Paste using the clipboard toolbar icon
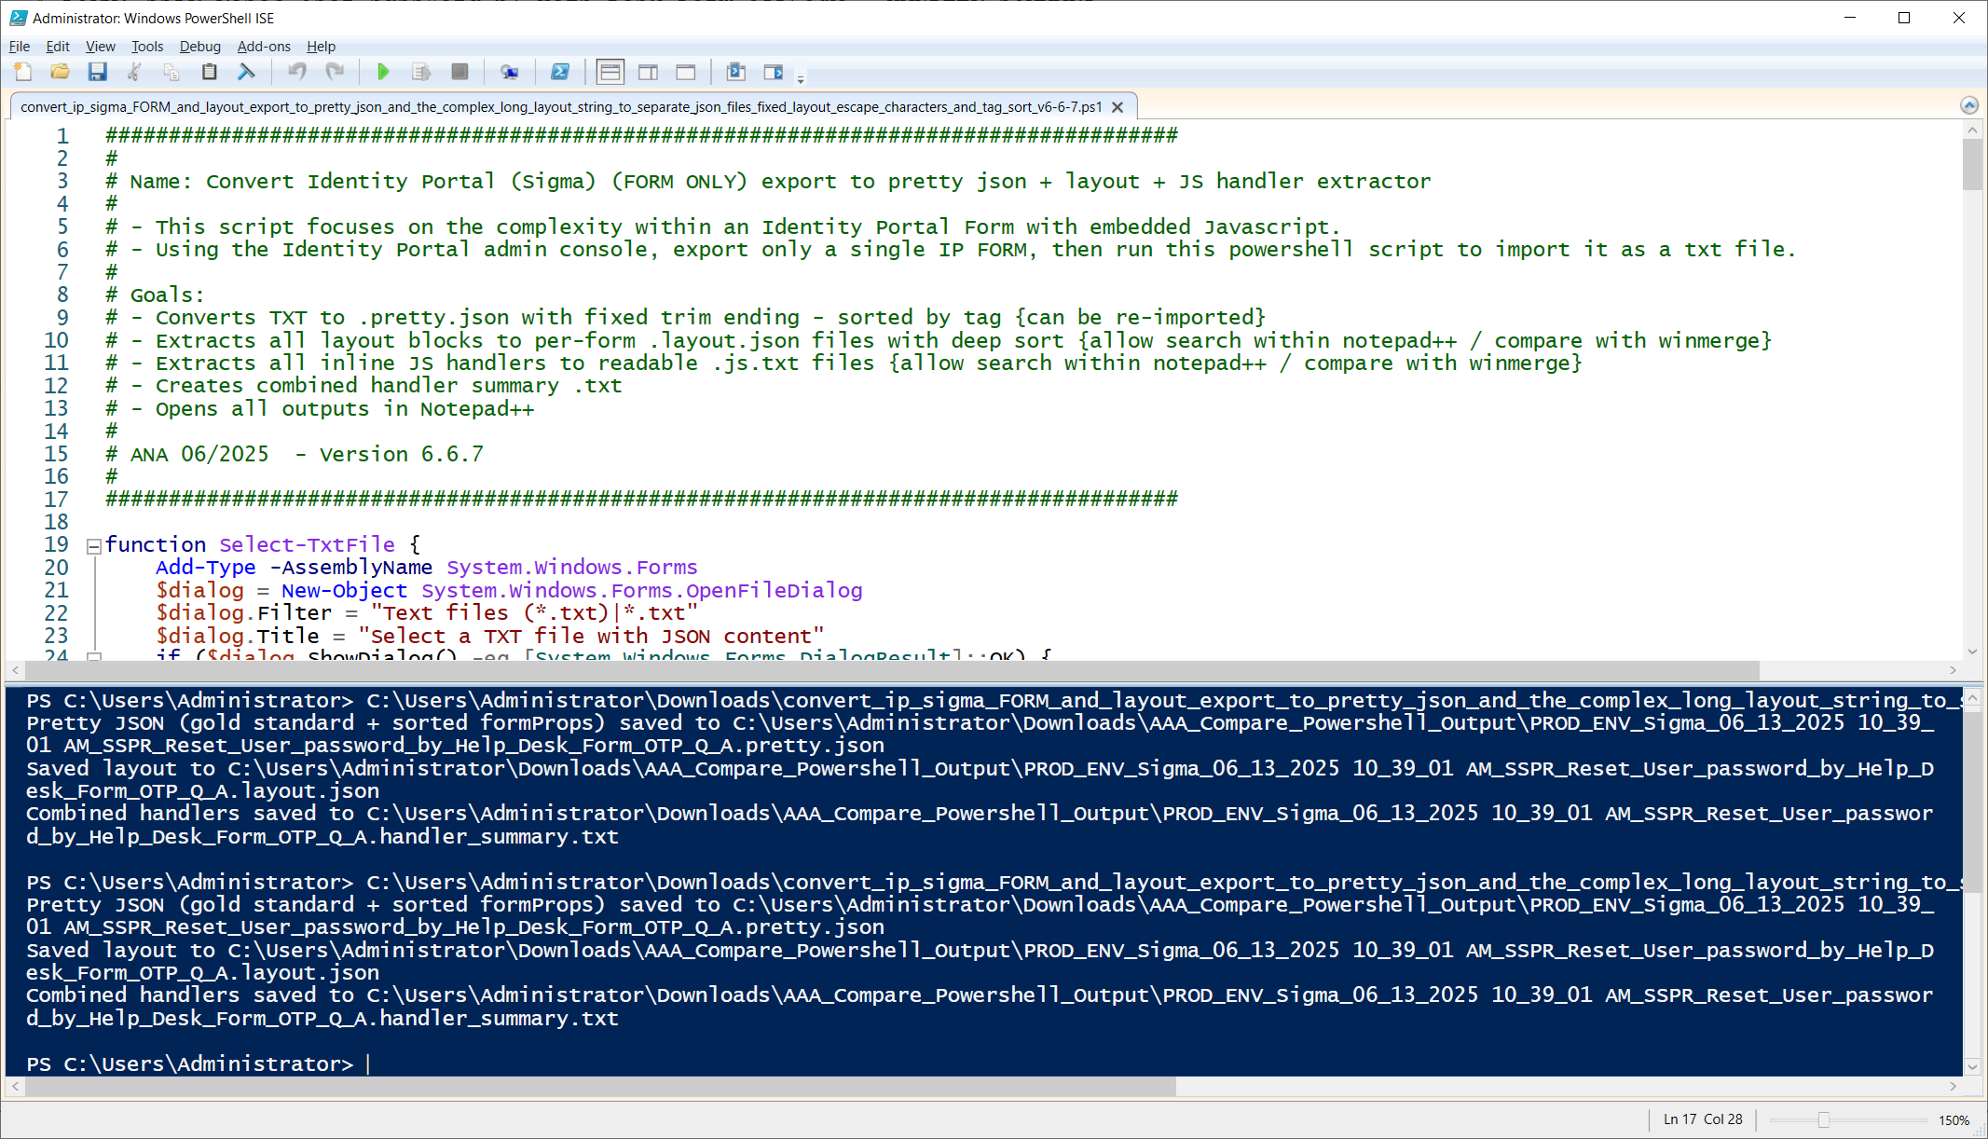1988x1139 pixels. point(210,72)
